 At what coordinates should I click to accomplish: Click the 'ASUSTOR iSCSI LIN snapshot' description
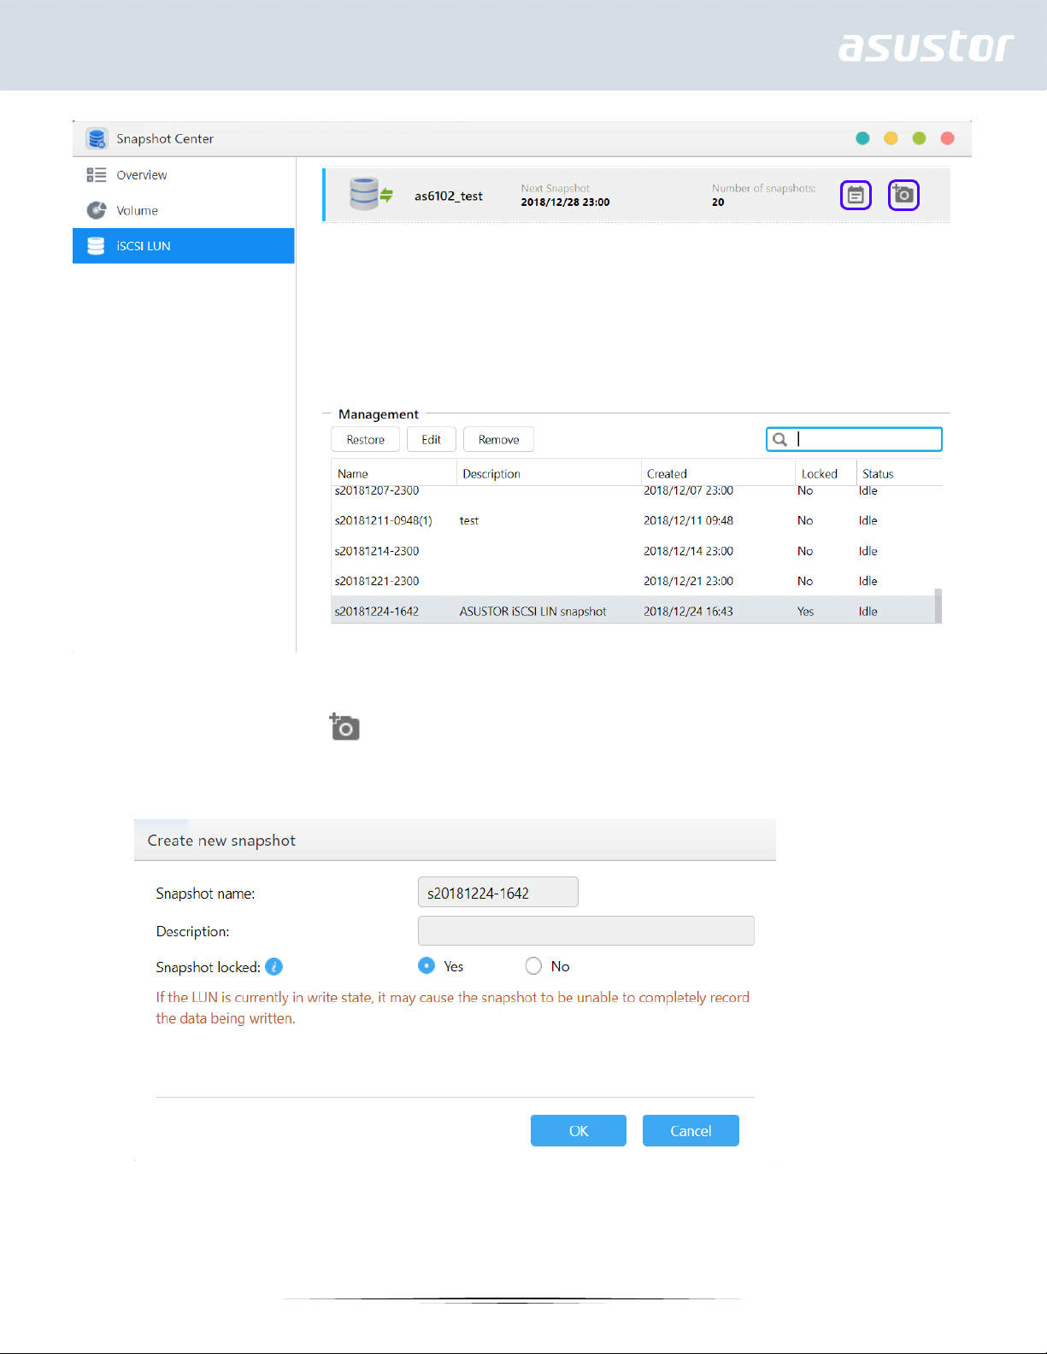pyautogui.click(x=532, y=612)
